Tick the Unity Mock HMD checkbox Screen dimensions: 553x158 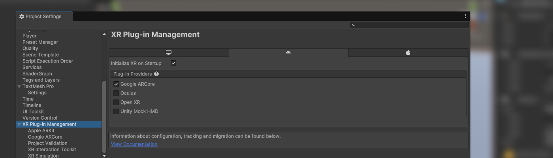click(116, 111)
